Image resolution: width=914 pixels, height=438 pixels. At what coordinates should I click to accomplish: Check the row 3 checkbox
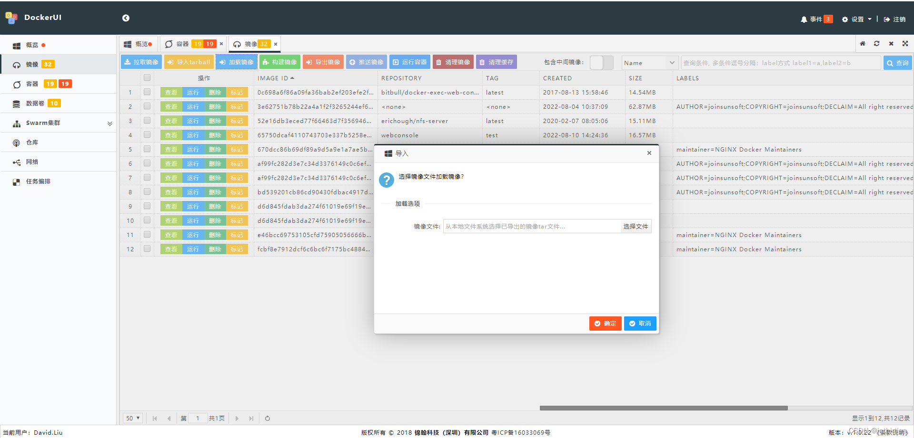pos(147,121)
